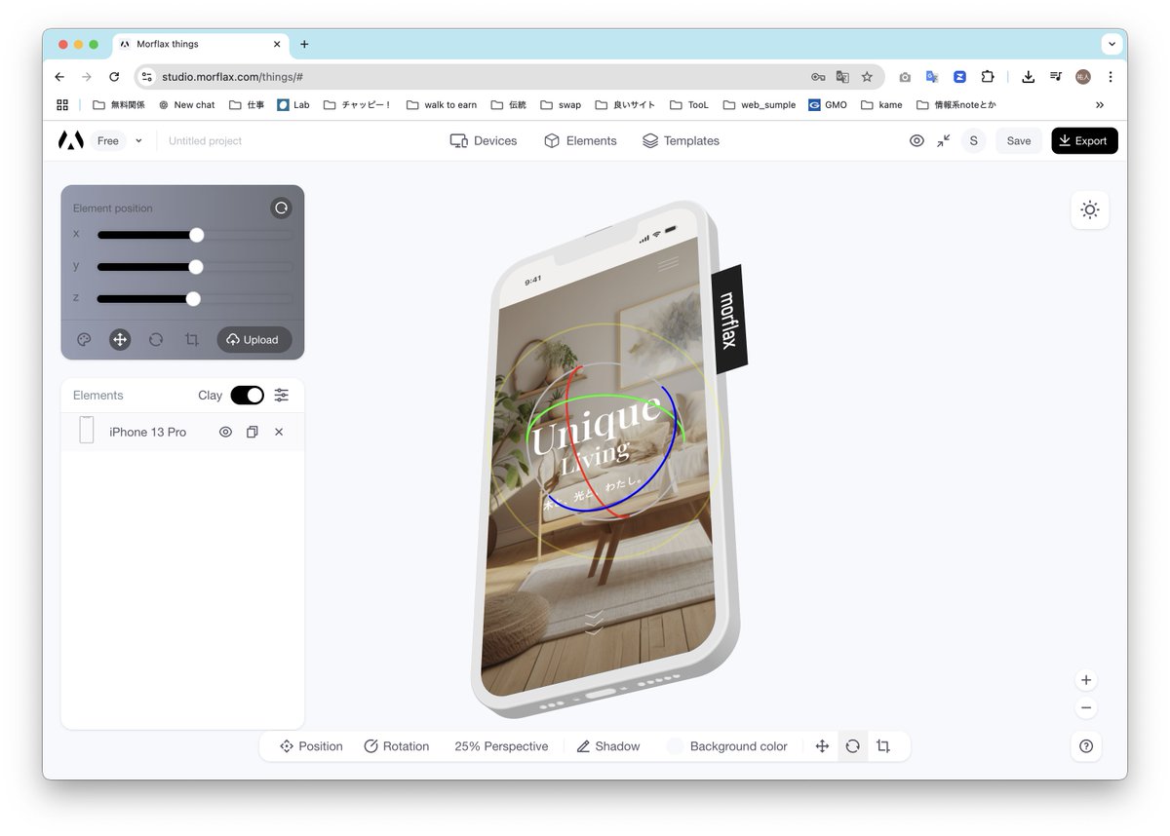Open the browser extensions puzzle icon
This screenshot has width=1170, height=836.
[x=988, y=77]
